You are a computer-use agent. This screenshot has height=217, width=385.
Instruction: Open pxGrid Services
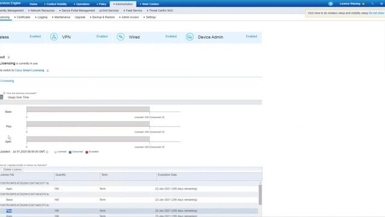coord(109,11)
